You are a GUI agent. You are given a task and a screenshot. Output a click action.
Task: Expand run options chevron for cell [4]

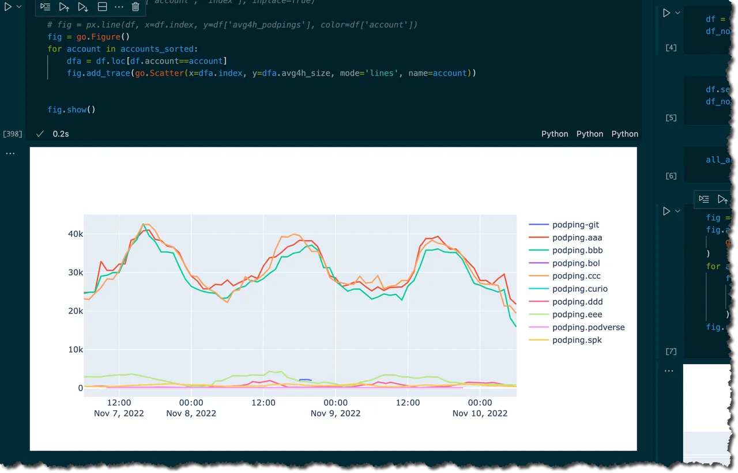(x=677, y=13)
